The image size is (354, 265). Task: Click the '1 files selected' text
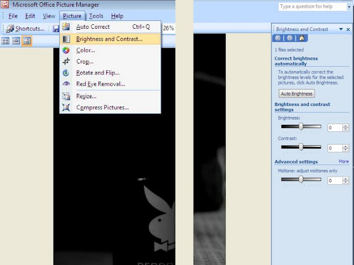click(x=289, y=50)
